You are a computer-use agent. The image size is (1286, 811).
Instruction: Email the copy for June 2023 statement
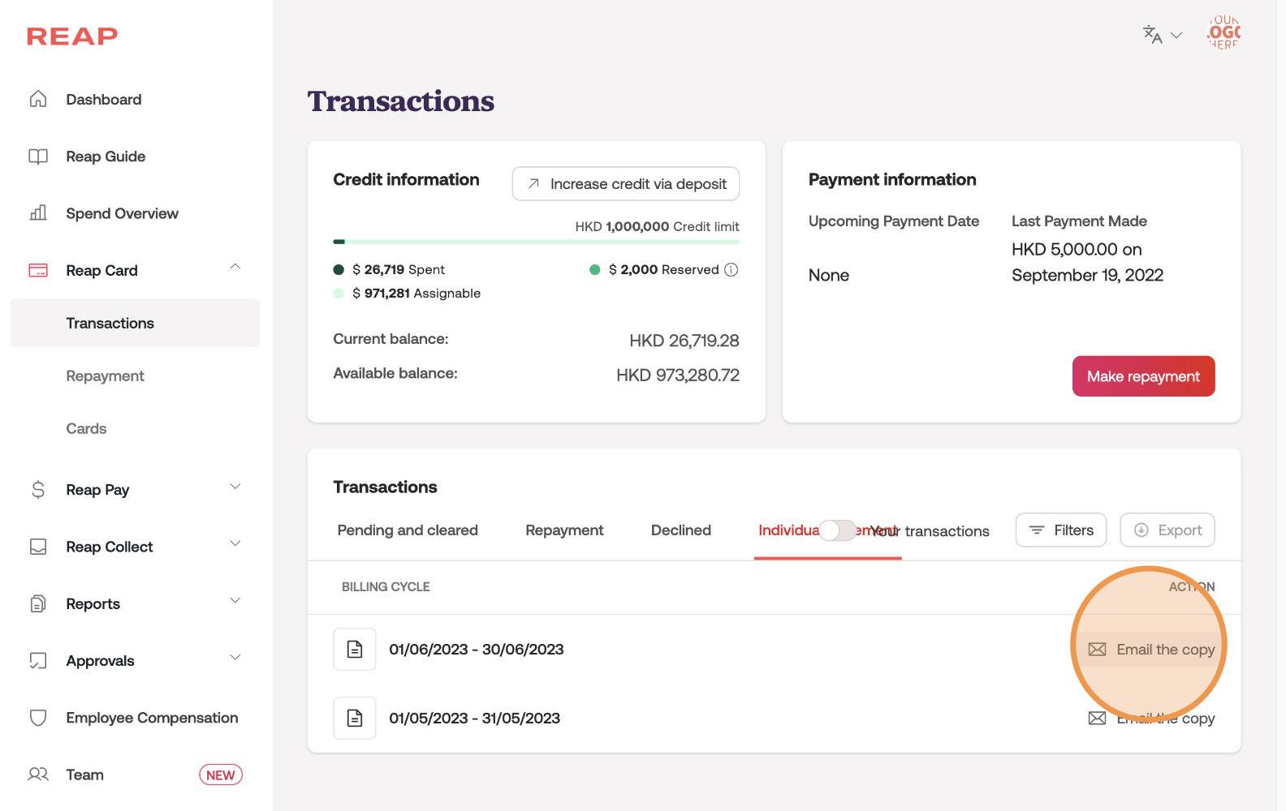point(1153,650)
